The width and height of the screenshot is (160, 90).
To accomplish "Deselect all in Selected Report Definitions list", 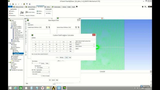I will [x=78, y=27].
